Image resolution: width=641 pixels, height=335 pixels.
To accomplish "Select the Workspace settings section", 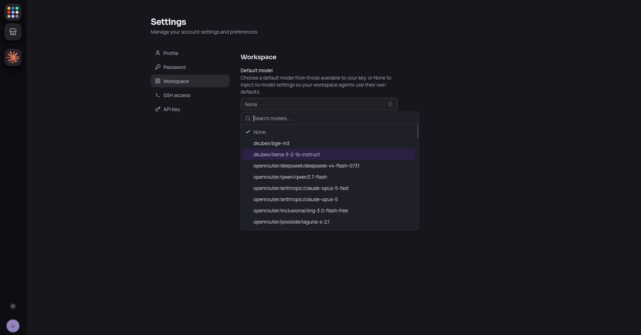I will coord(190,81).
